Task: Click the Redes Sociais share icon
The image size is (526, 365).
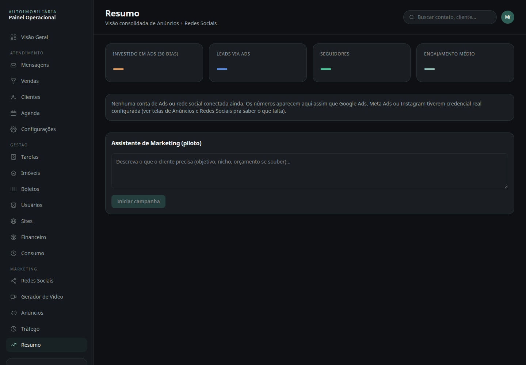Action: (14, 281)
